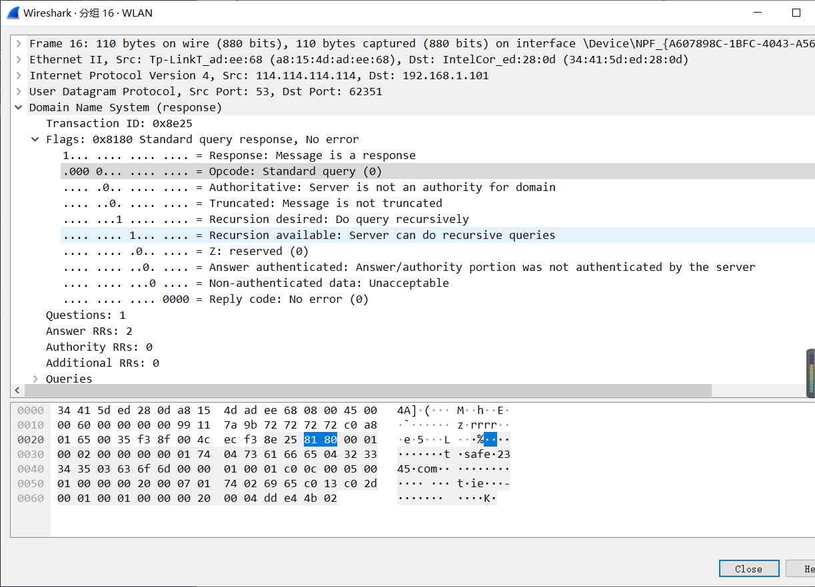Expand the Frame 16 tree node

(19, 44)
